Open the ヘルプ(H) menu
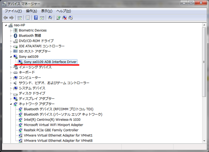 pos(64,11)
